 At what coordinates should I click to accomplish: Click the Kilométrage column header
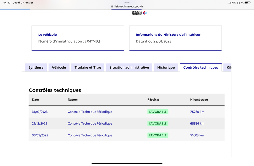[x=199, y=100]
